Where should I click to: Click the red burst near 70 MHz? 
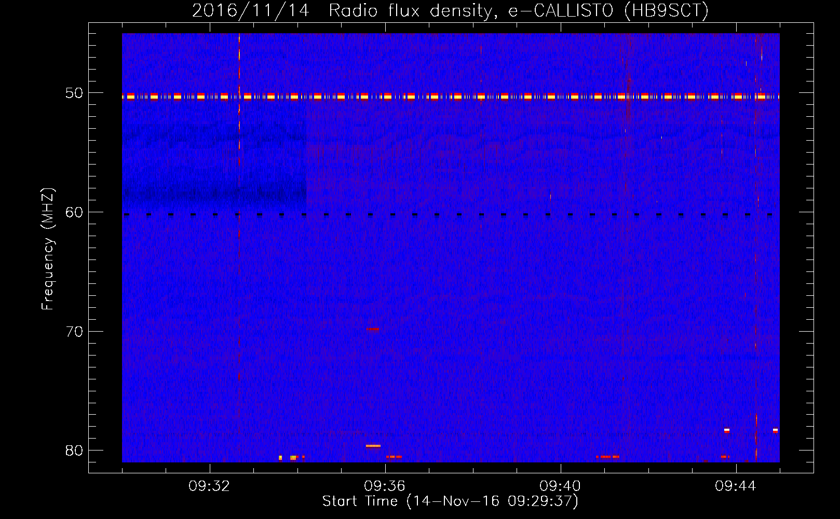click(373, 329)
